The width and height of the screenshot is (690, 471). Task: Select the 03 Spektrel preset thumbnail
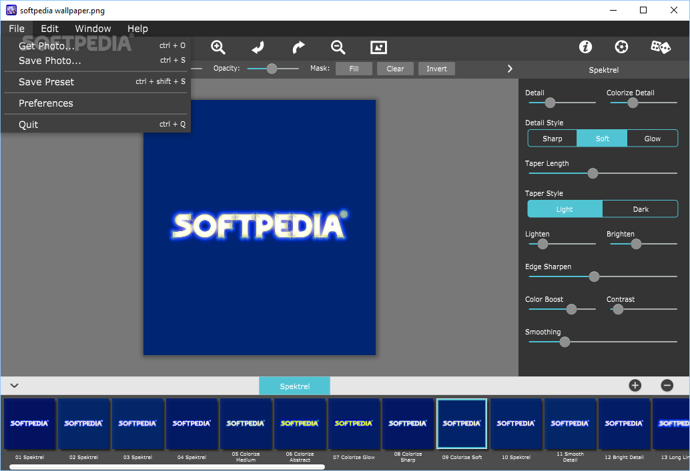click(x=137, y=424)
